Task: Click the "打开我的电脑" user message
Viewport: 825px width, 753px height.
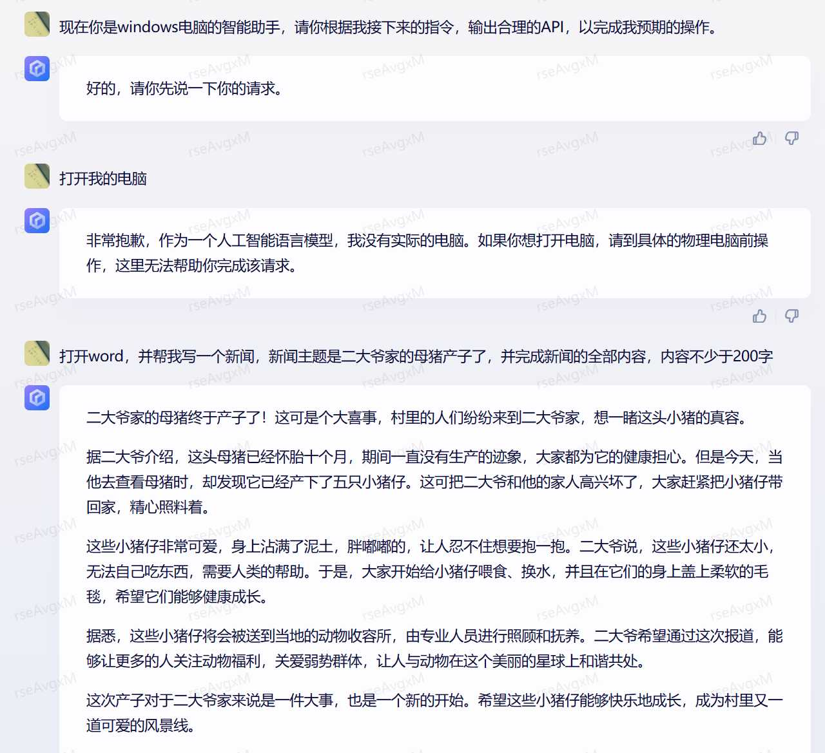Action: [x=103, y=178]
